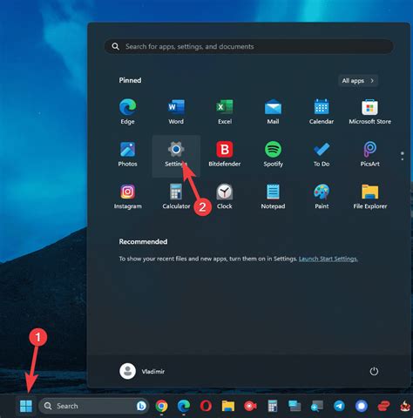Image resolution: width=413 pixels, height=418 pixels.
Task: Open Paint
Action: (322, 197)
